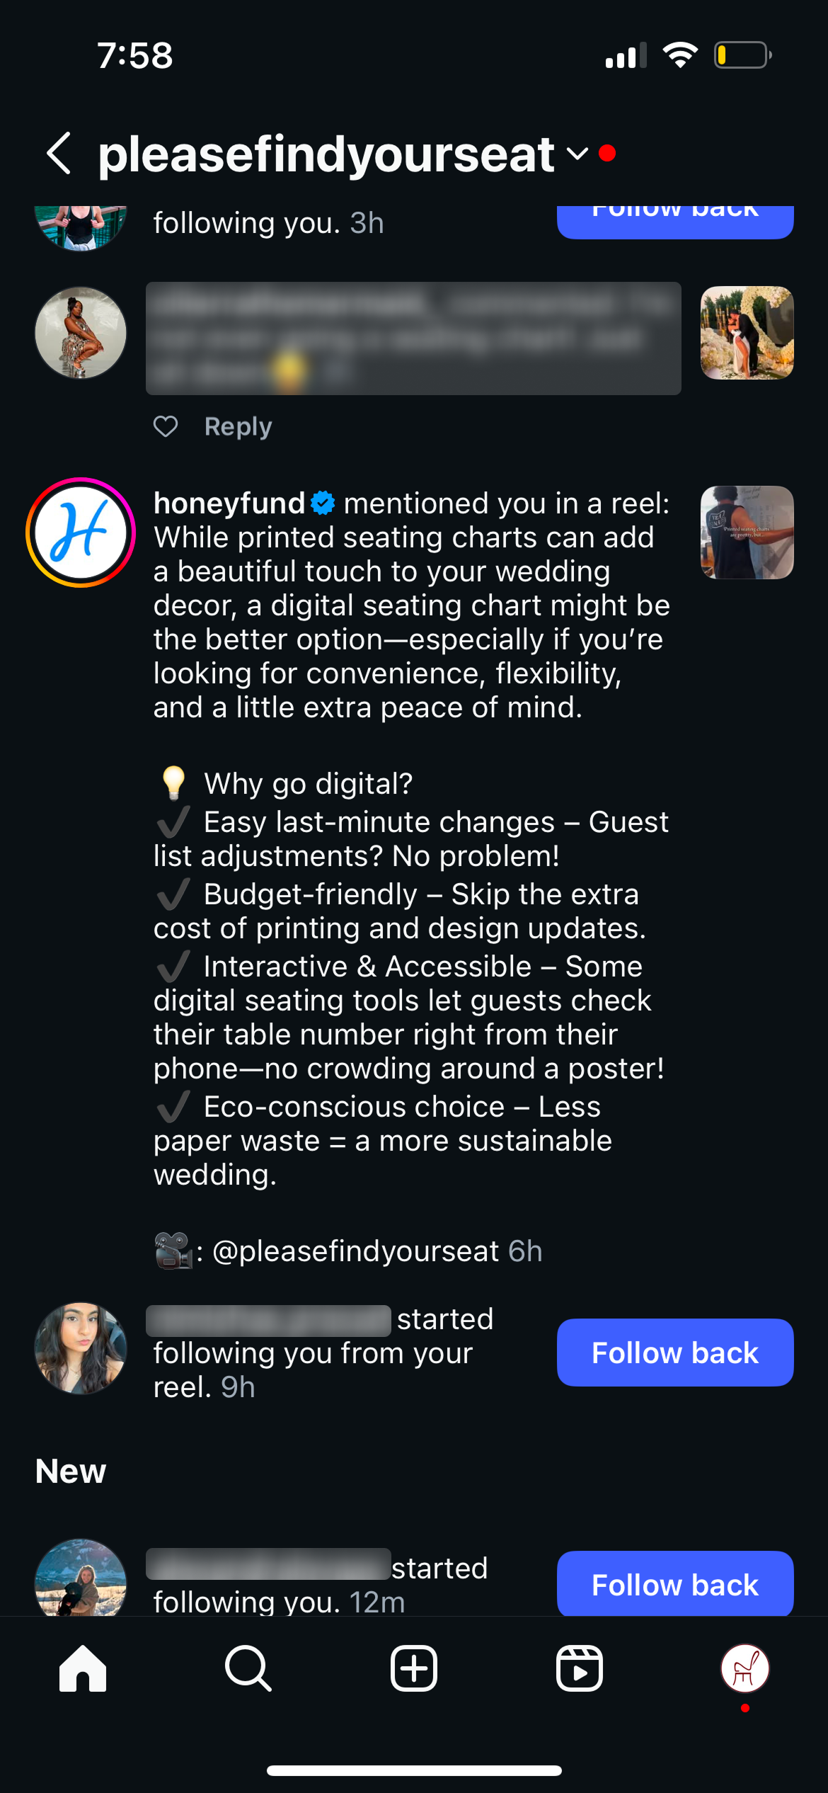This screenshot has width=828, height=1793.
Task: Expand the pleasefindyourseat account switcher chevron
Action: pyautogui.click(x=577, y=154)
